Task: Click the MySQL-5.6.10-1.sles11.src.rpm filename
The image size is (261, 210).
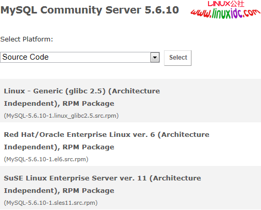Action: [x=51, y=203]
